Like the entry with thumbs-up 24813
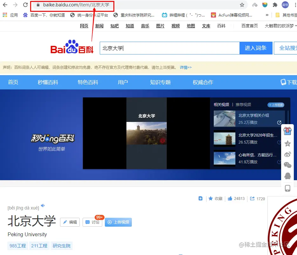Screen dimensions: 297x255 click(236, 199)
